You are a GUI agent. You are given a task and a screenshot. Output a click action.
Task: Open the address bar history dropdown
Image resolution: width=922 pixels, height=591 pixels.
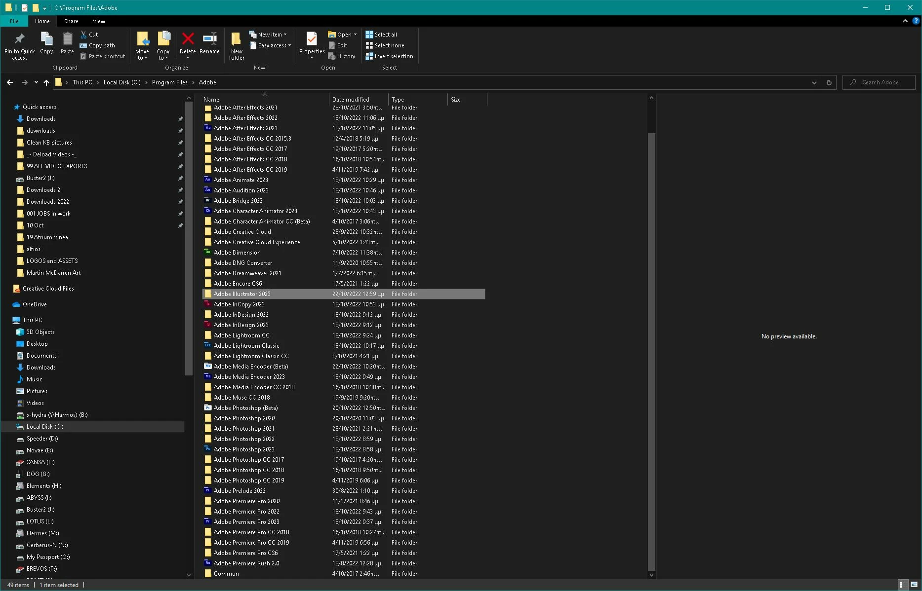pos(814,82)
